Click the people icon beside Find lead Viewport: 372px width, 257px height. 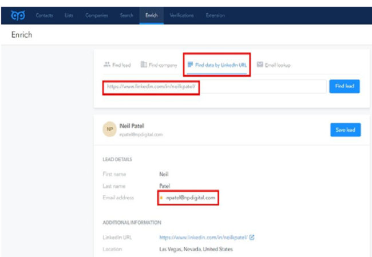pyautogui.click(x=107, y=64)
